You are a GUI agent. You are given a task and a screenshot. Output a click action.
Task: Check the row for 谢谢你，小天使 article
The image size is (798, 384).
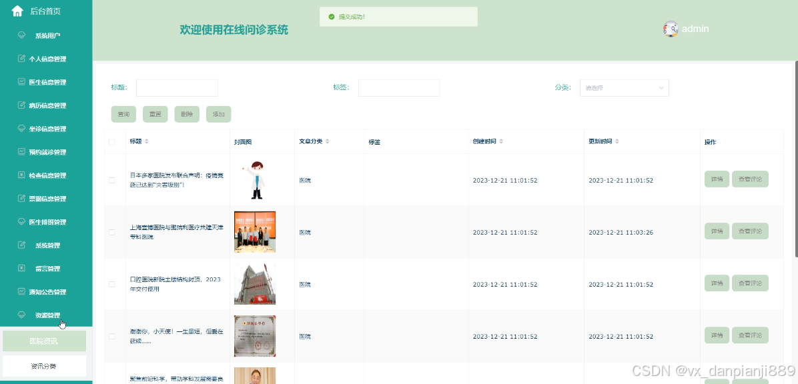click(x=112, y=336)
